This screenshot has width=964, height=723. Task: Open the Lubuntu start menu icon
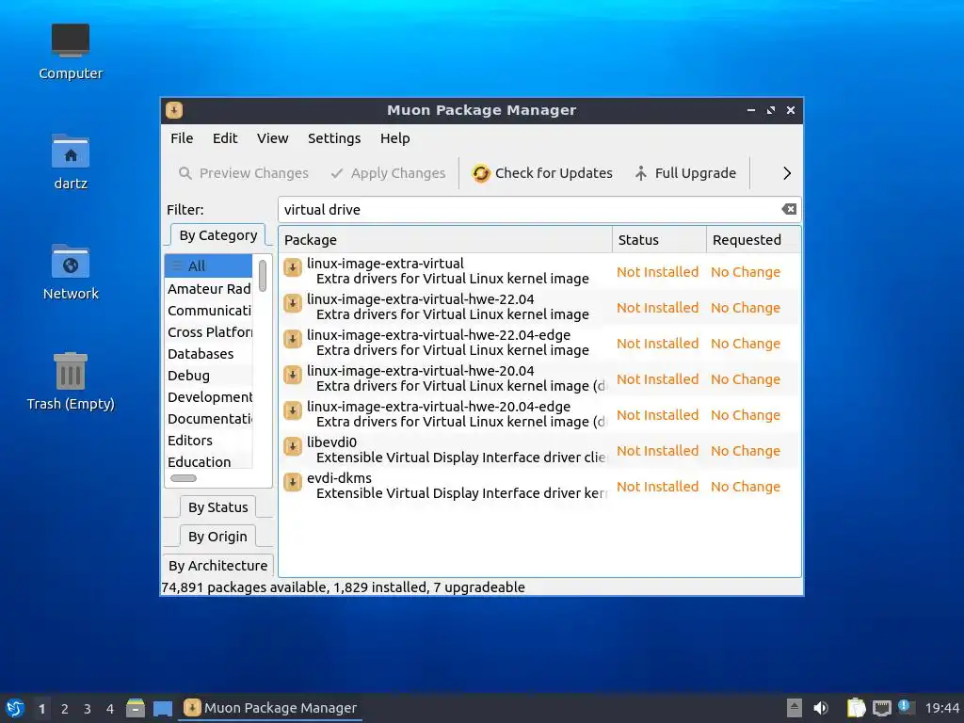click(15, 708)
